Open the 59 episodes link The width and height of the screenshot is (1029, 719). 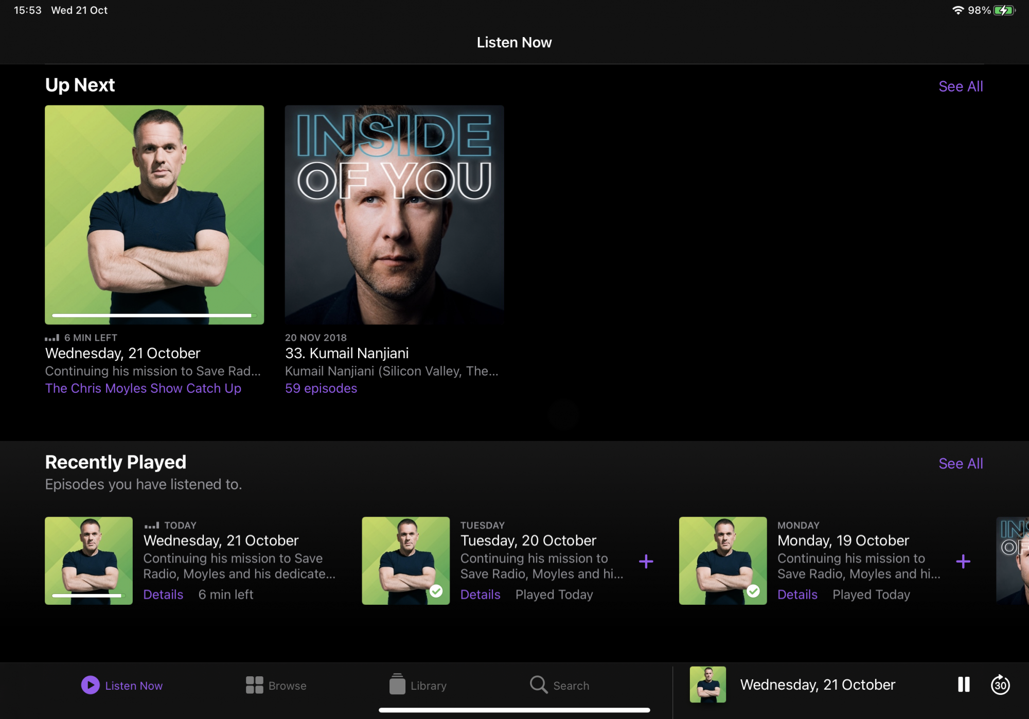click(x=321, y=388)
